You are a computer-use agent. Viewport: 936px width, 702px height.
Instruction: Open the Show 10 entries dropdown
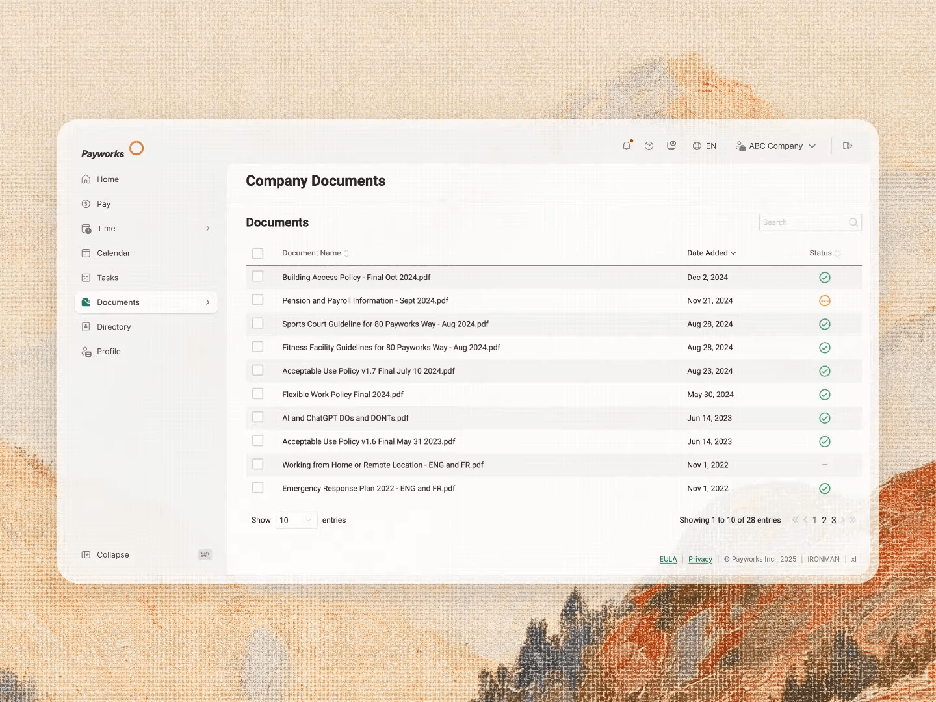pyautogui.click(x=296, y=520)
